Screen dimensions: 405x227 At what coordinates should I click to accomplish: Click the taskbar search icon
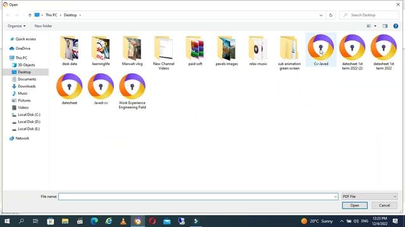pyautogui.click(x=22, y=221)
